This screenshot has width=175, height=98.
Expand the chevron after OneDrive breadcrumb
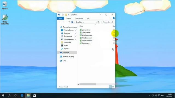pyautogui.click(x=84, y=22)
